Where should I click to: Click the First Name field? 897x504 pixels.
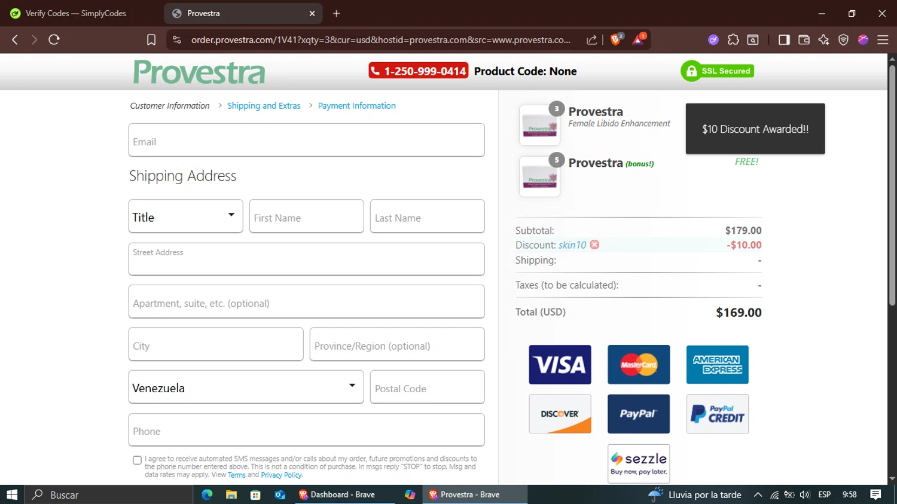306,216
